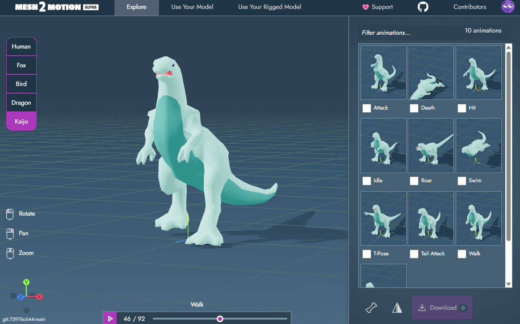This screenshot has width=520, height=324.
Task: Select the Bird model
Action: pyautogui.click(x=21, y=84)
